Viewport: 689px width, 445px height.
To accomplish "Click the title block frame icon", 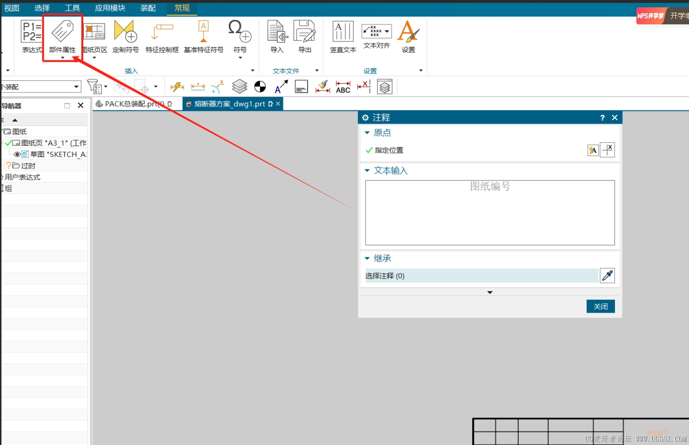I will [301, 87].
